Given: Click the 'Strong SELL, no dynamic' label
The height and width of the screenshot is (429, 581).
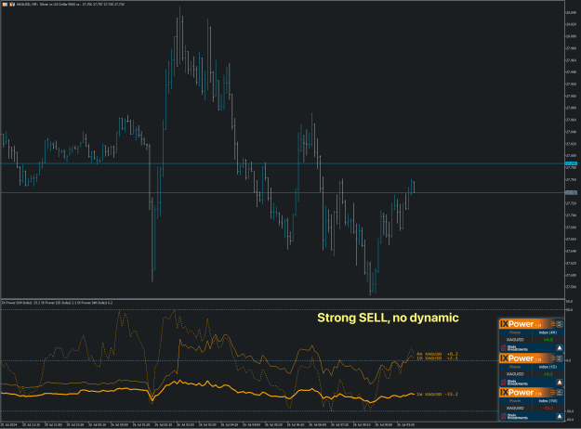Looking at the screenshot, I should point(388,318).
